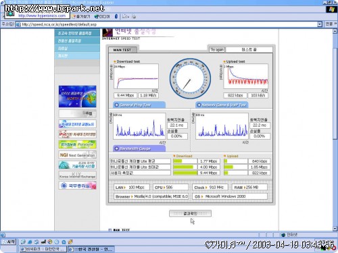Click the vertical scrollbar up arrow
This screenshot has height=253, width=338.
335,31
